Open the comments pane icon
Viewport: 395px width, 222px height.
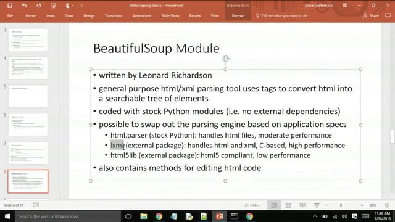388,15
